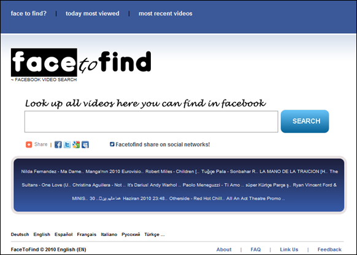Click the blue SEARCH button
The image size is (357, 255).
305,121
